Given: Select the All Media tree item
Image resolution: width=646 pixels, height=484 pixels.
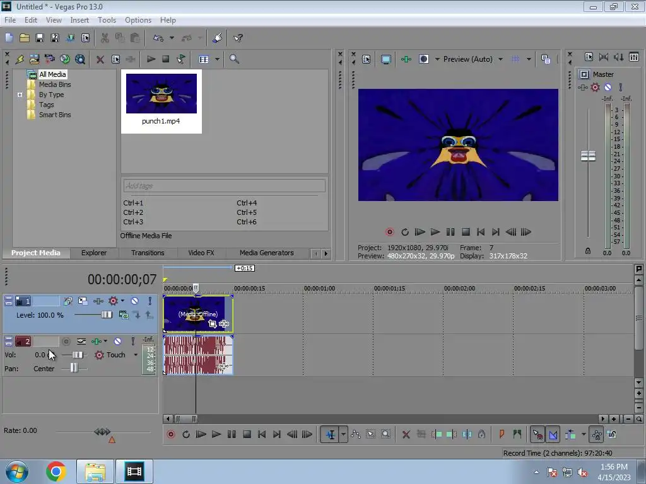Looking at the screenshot, I should pyautogui.click(x=52, y=74).
